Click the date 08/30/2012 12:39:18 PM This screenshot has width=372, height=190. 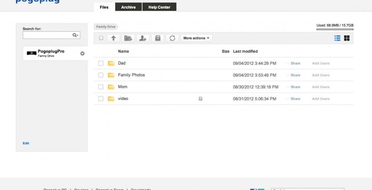tap(256, 87)
